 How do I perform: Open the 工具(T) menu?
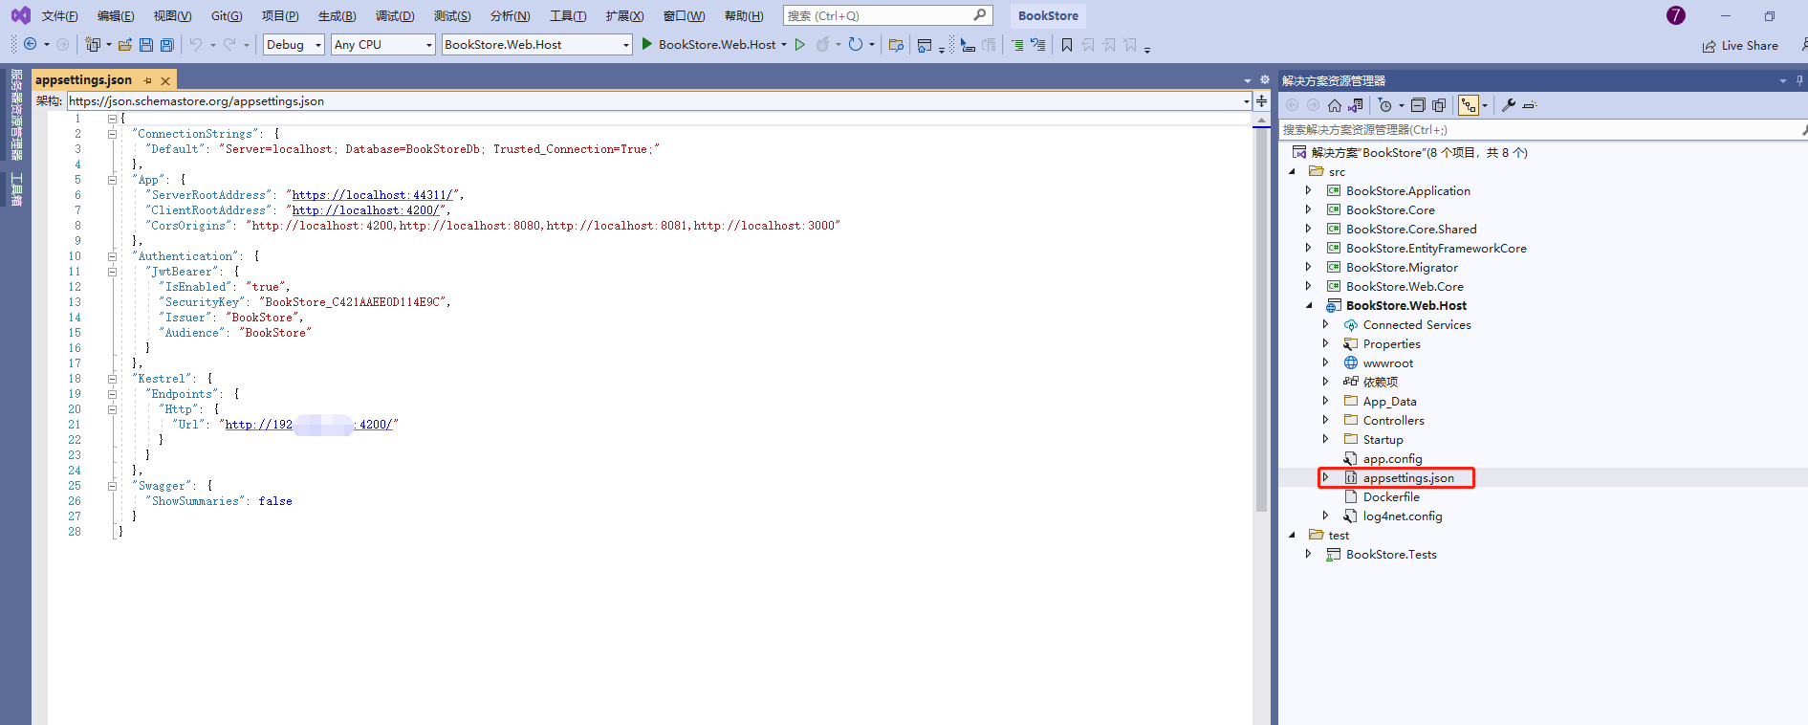[568, 15]
